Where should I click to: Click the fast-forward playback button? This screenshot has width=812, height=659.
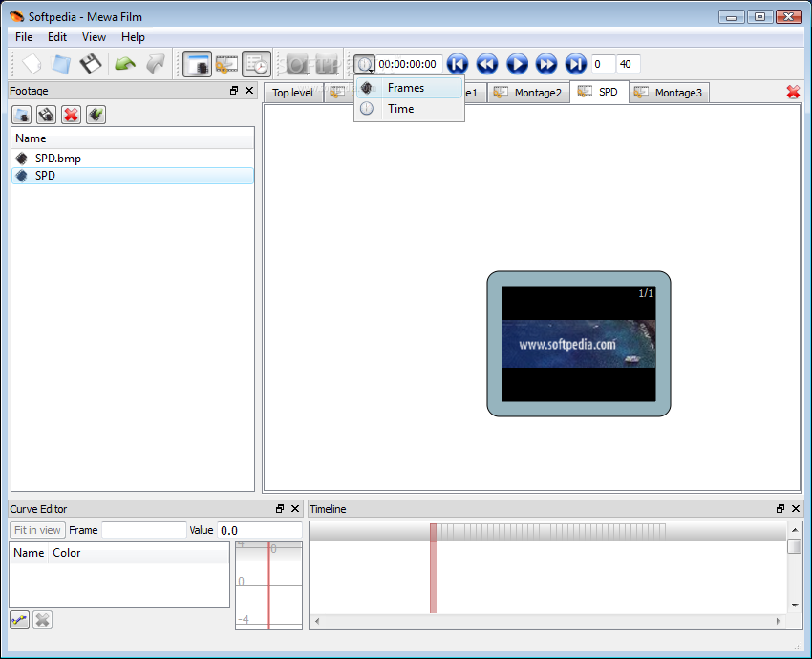click(x=546, y=64)
